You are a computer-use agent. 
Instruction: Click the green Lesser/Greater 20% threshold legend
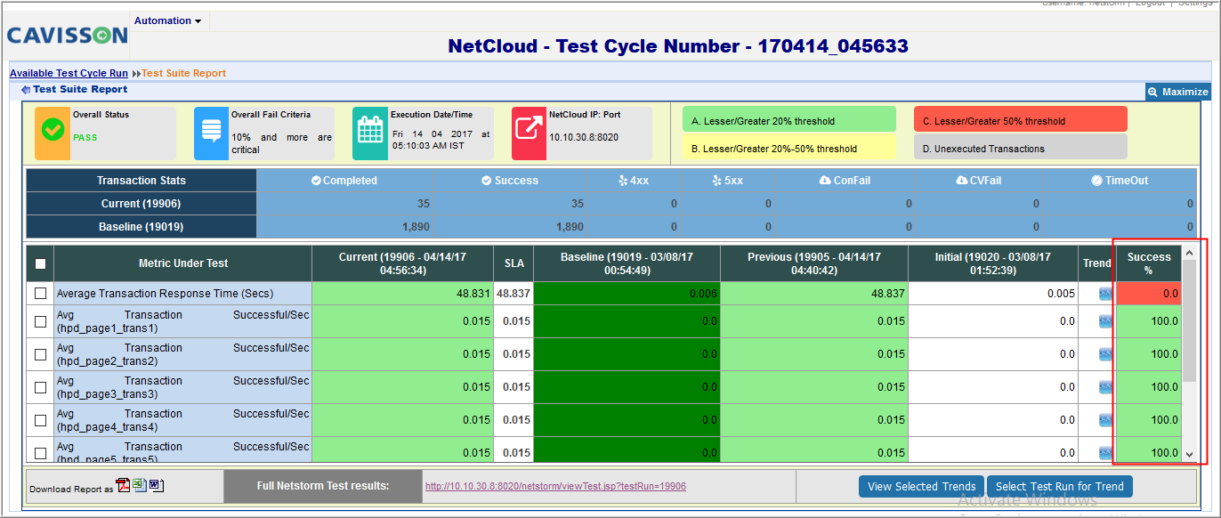click(x=789, y=120)
